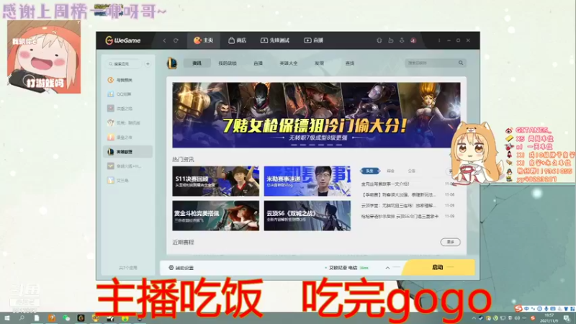Select the 联机版 game in sidebar

pos(127,122)
